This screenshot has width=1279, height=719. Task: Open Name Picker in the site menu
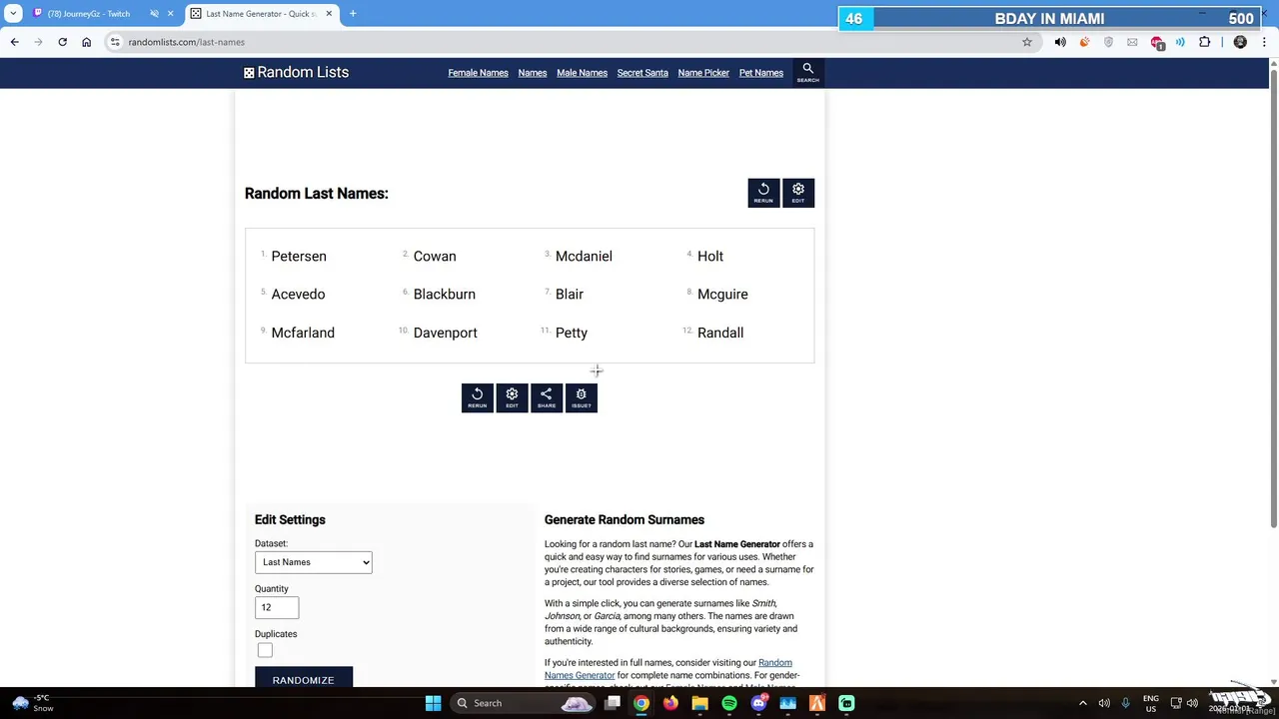coord(703,73)
